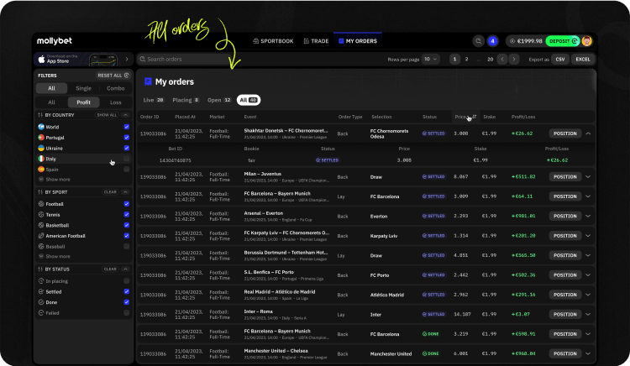This screenshot has width=630, height=366.
Task: Select the Open orders tab
Action: tap(219, 99)
